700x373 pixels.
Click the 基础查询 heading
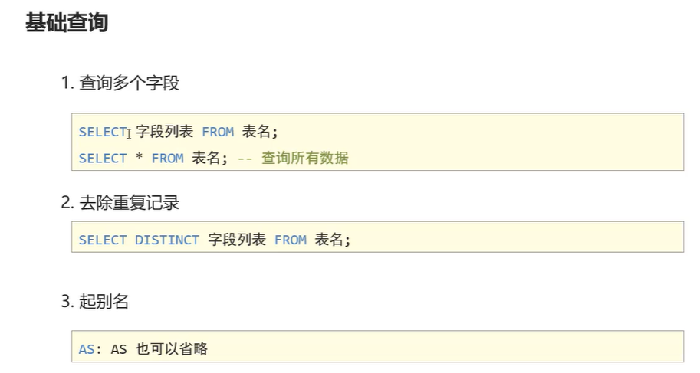click(x=67, y=23)
